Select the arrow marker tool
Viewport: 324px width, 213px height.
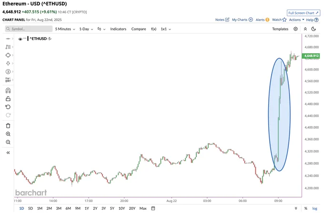8,63
